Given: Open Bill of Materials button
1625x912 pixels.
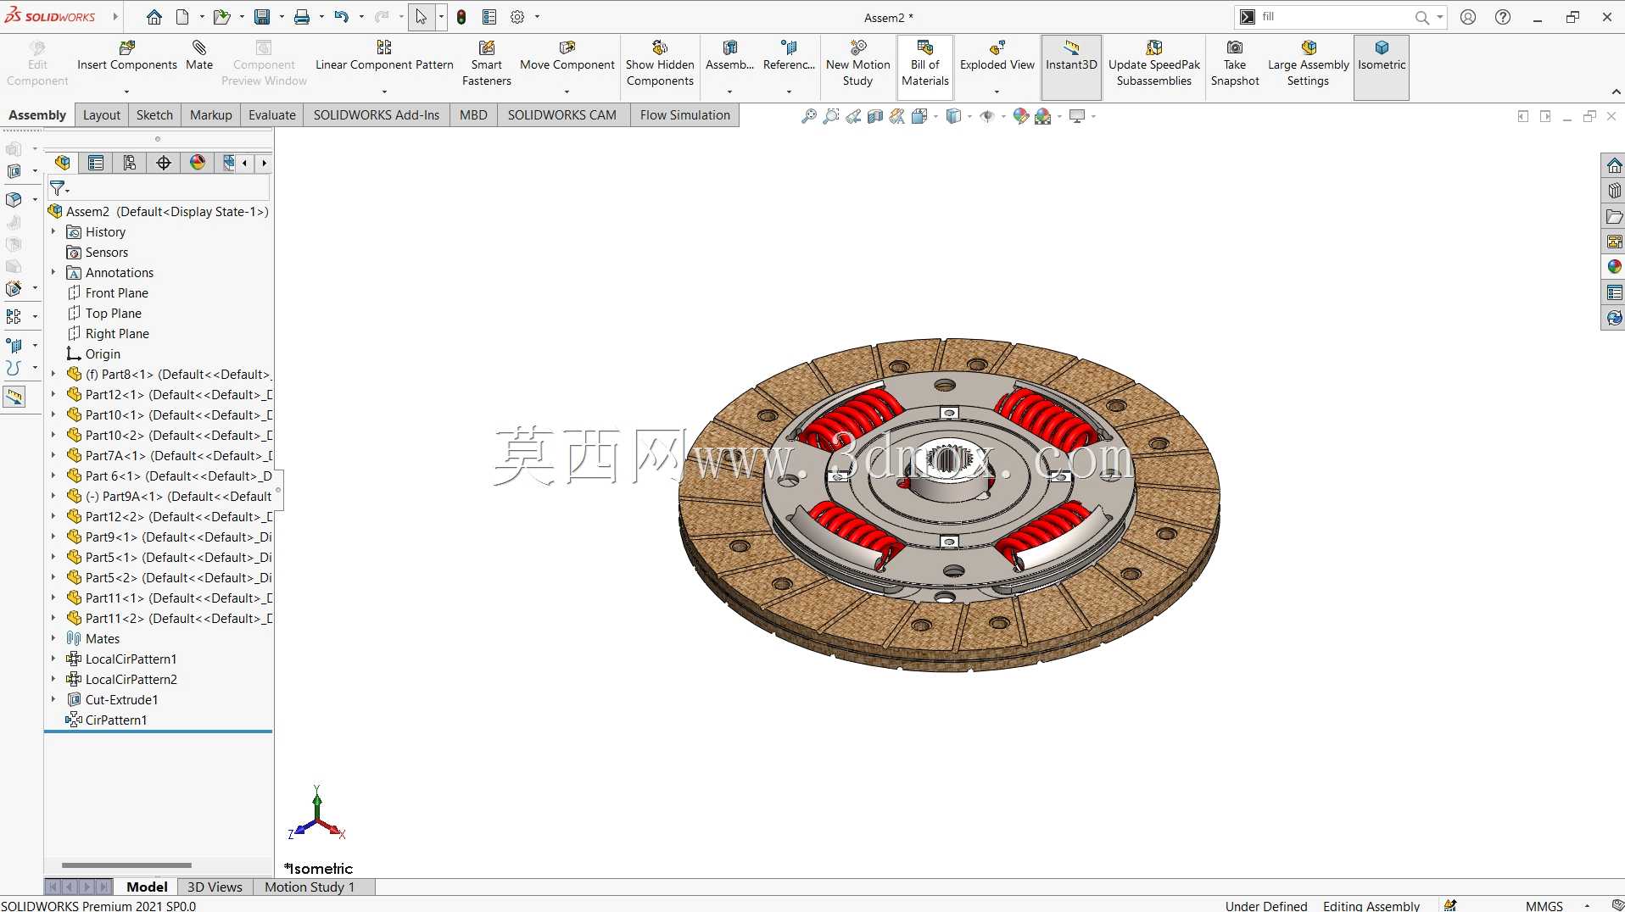Looking at the screenshot, I should [925, 66].
